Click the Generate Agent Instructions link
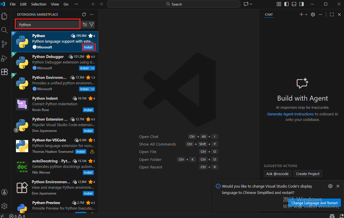This screenshot has height=218, width=344. tap(290, 114)
